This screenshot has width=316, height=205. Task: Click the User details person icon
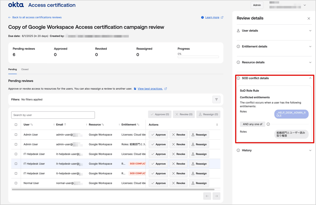point(238,31)
